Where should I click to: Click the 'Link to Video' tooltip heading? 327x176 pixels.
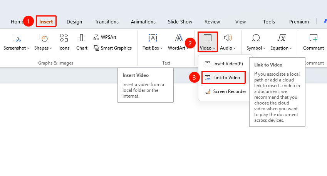click(x=268, y=65)
